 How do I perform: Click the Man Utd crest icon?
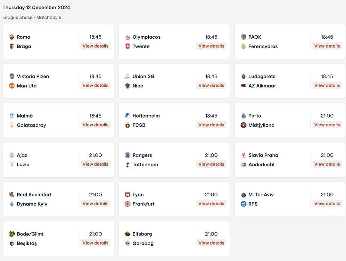click(x=12, y=86)
